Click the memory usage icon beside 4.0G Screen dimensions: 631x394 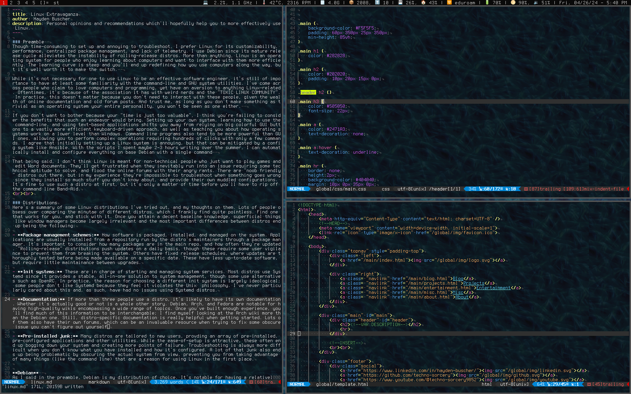322,2
